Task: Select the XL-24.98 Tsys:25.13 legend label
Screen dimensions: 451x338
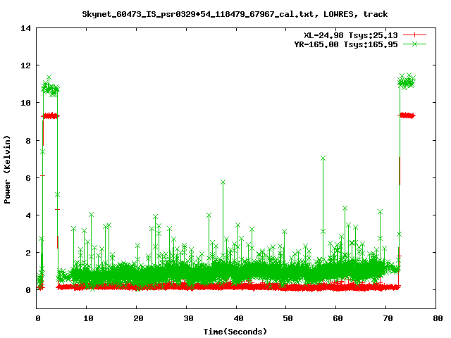Action: [351, 35]
